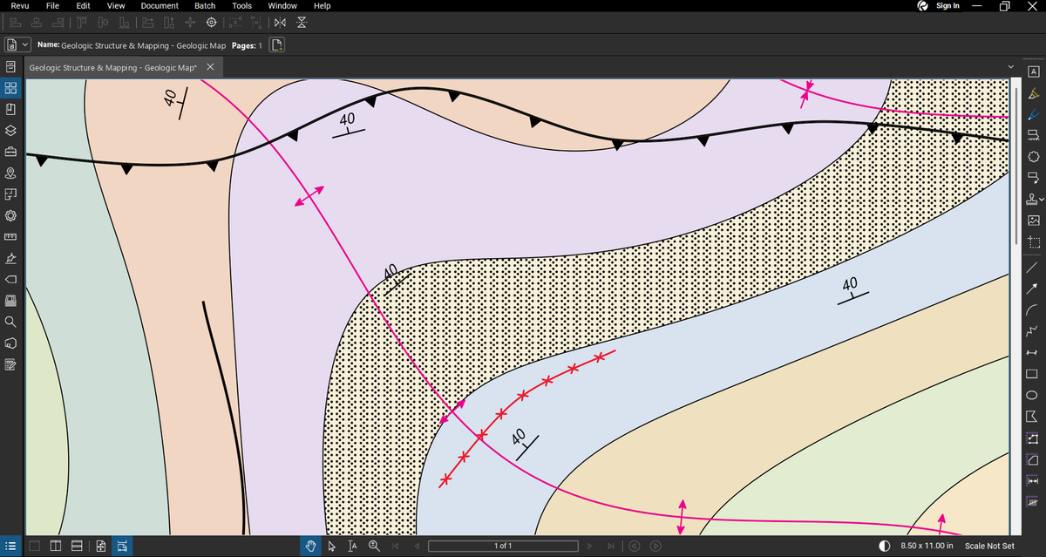Click the center-in-document target icon
1046x557 pixels.
click(211, 22)
